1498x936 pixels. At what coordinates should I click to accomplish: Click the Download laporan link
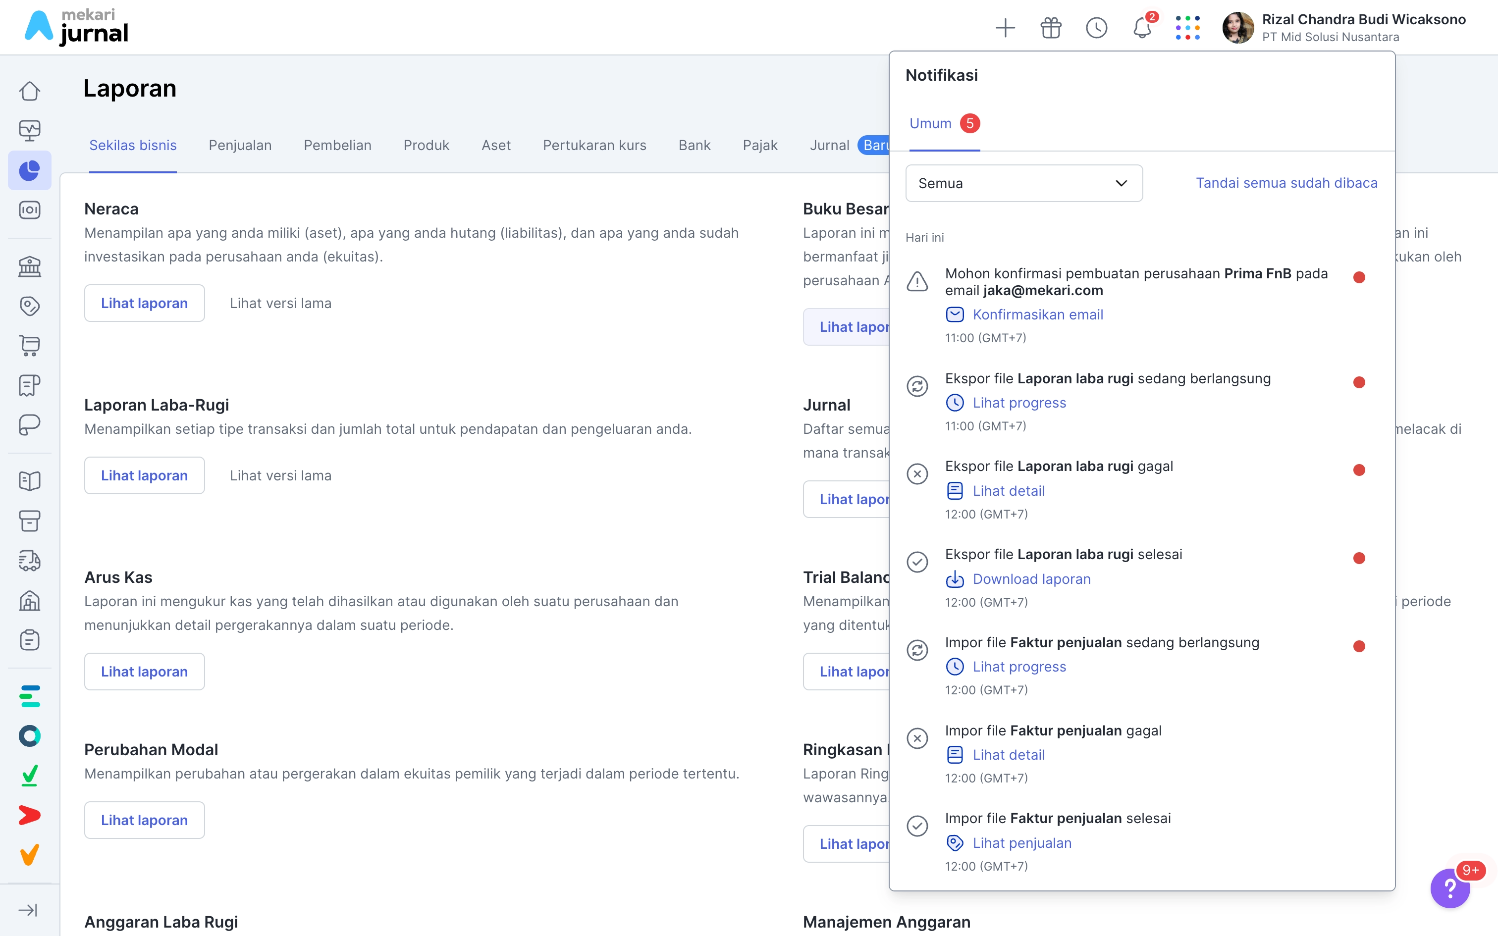click(1031, 579)
